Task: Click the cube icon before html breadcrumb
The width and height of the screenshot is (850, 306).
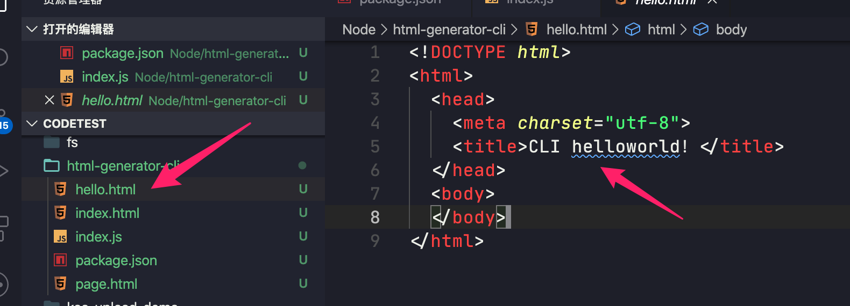Action: (x=633, y=30)
